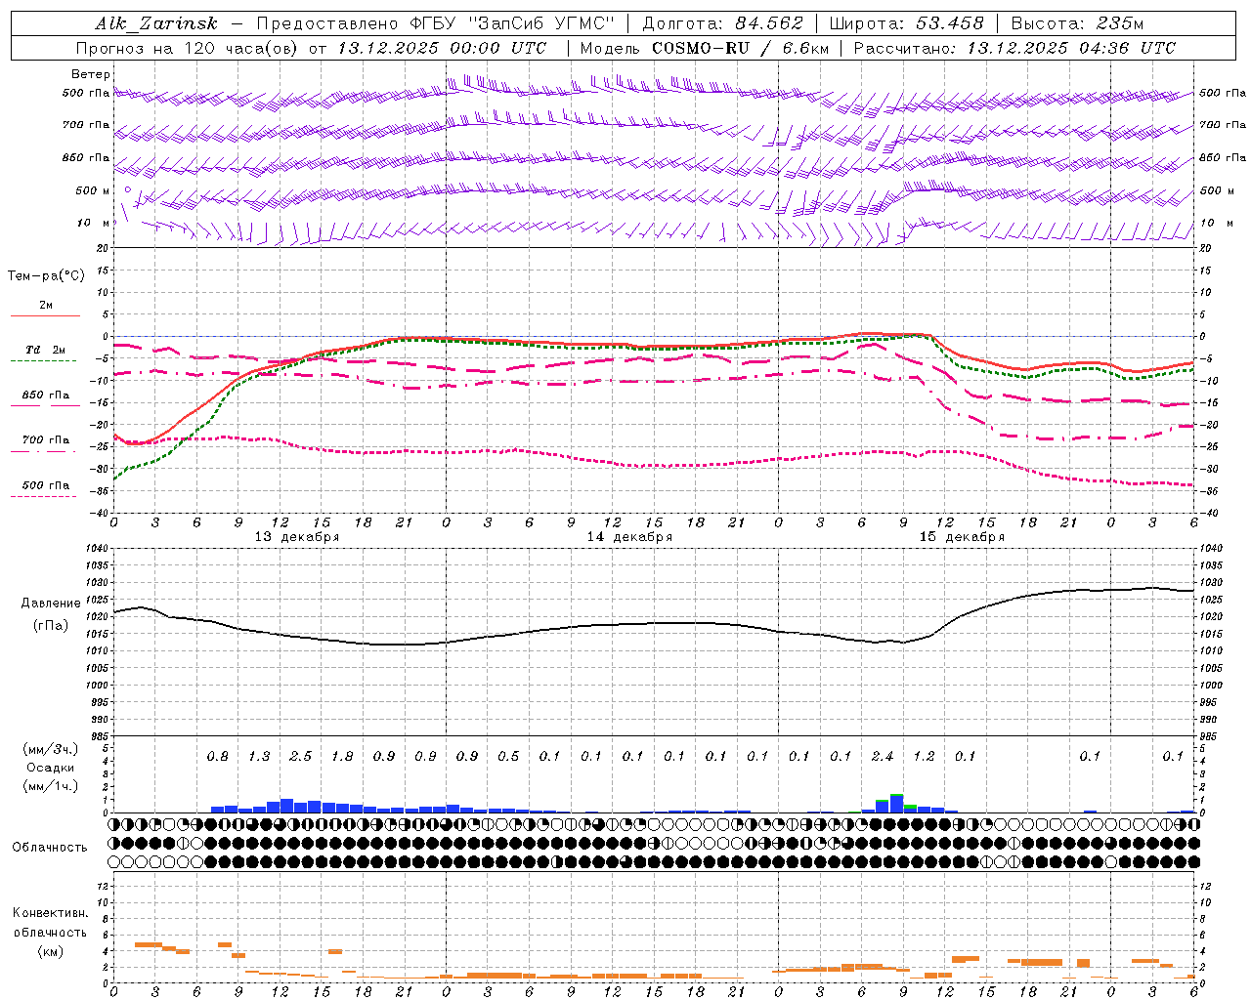Screen dimensions: 1251x1000
Task: Click the 1.3 precipitation total value
Action: pos(259,756)
